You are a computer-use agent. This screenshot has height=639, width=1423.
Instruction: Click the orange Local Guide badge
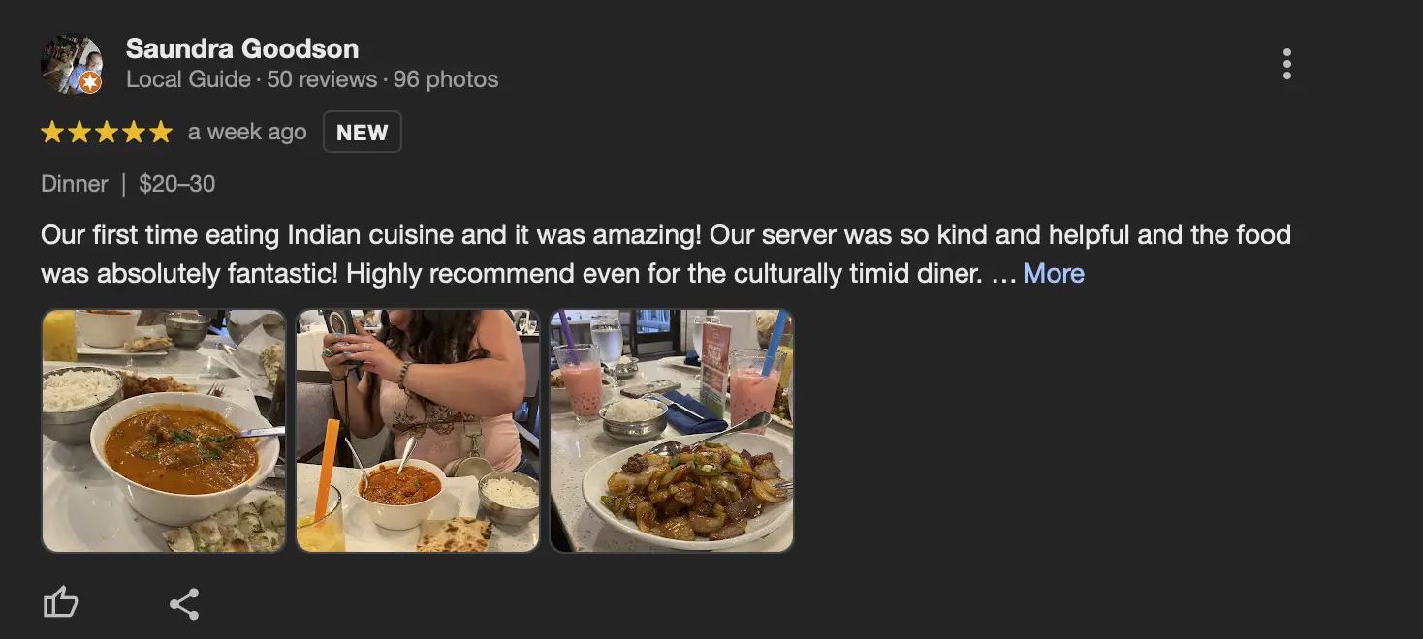(90, 83)
